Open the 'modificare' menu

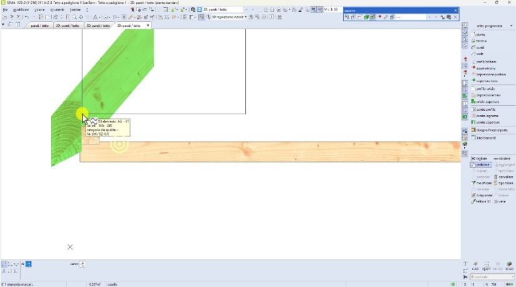21,10
